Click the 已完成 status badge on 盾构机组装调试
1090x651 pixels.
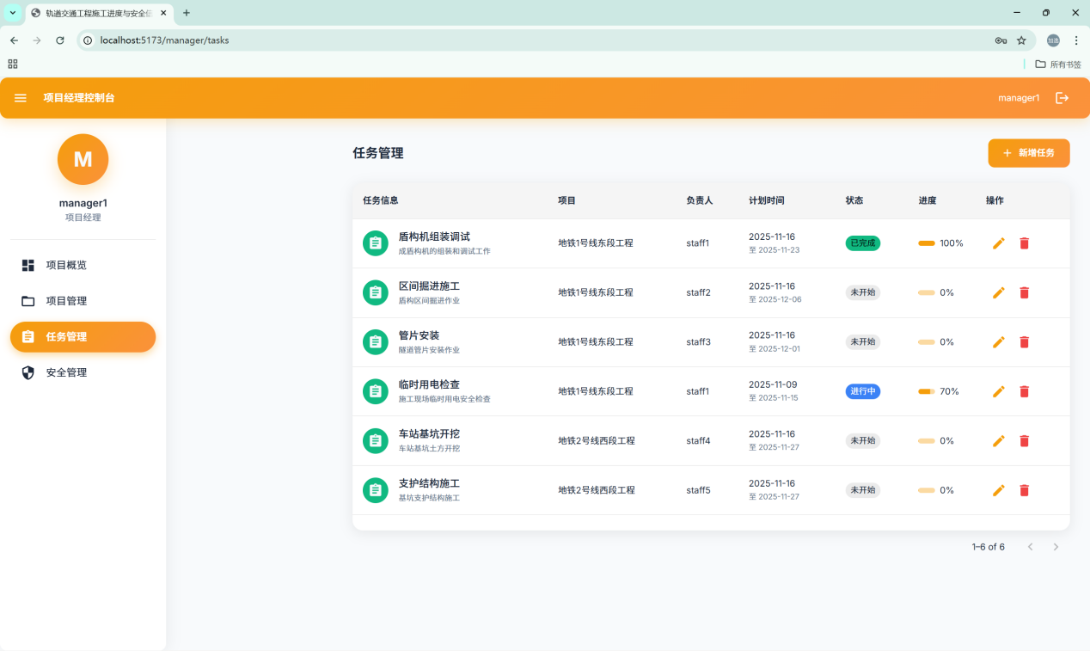tap(862, 243)
